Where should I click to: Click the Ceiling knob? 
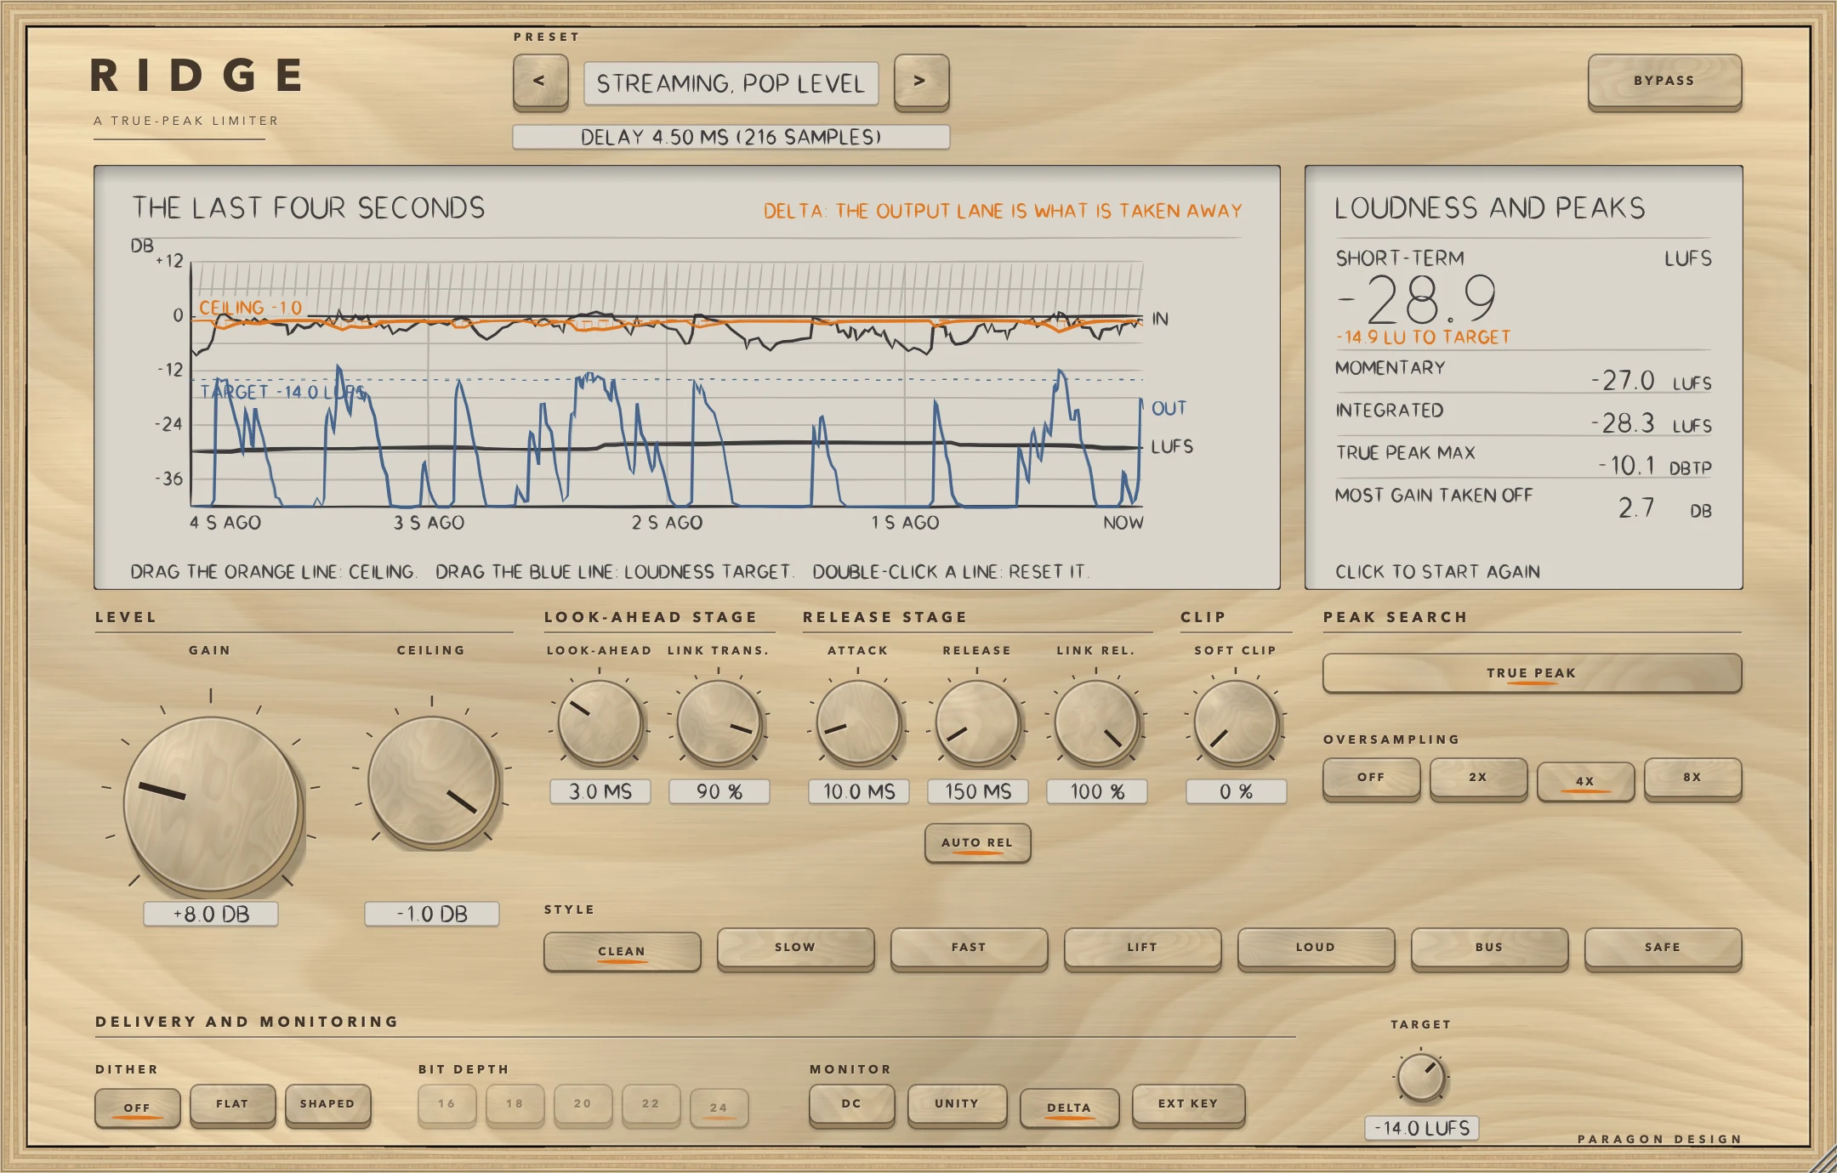pos(432,781)
